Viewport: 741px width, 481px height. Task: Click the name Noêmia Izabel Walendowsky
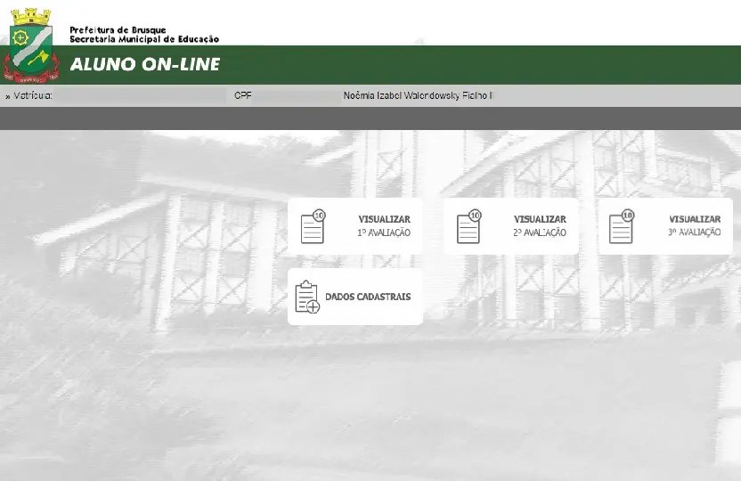coord(401,95)
